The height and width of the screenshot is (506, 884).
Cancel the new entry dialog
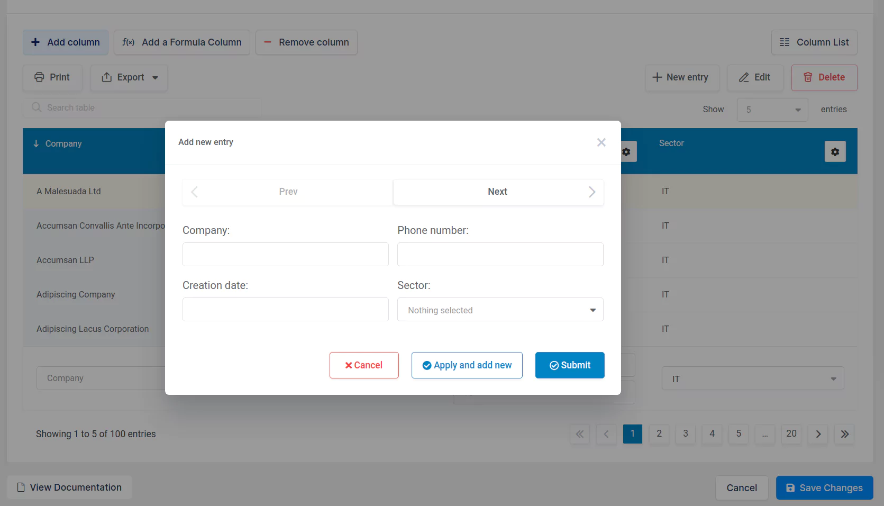click(364, 365)
